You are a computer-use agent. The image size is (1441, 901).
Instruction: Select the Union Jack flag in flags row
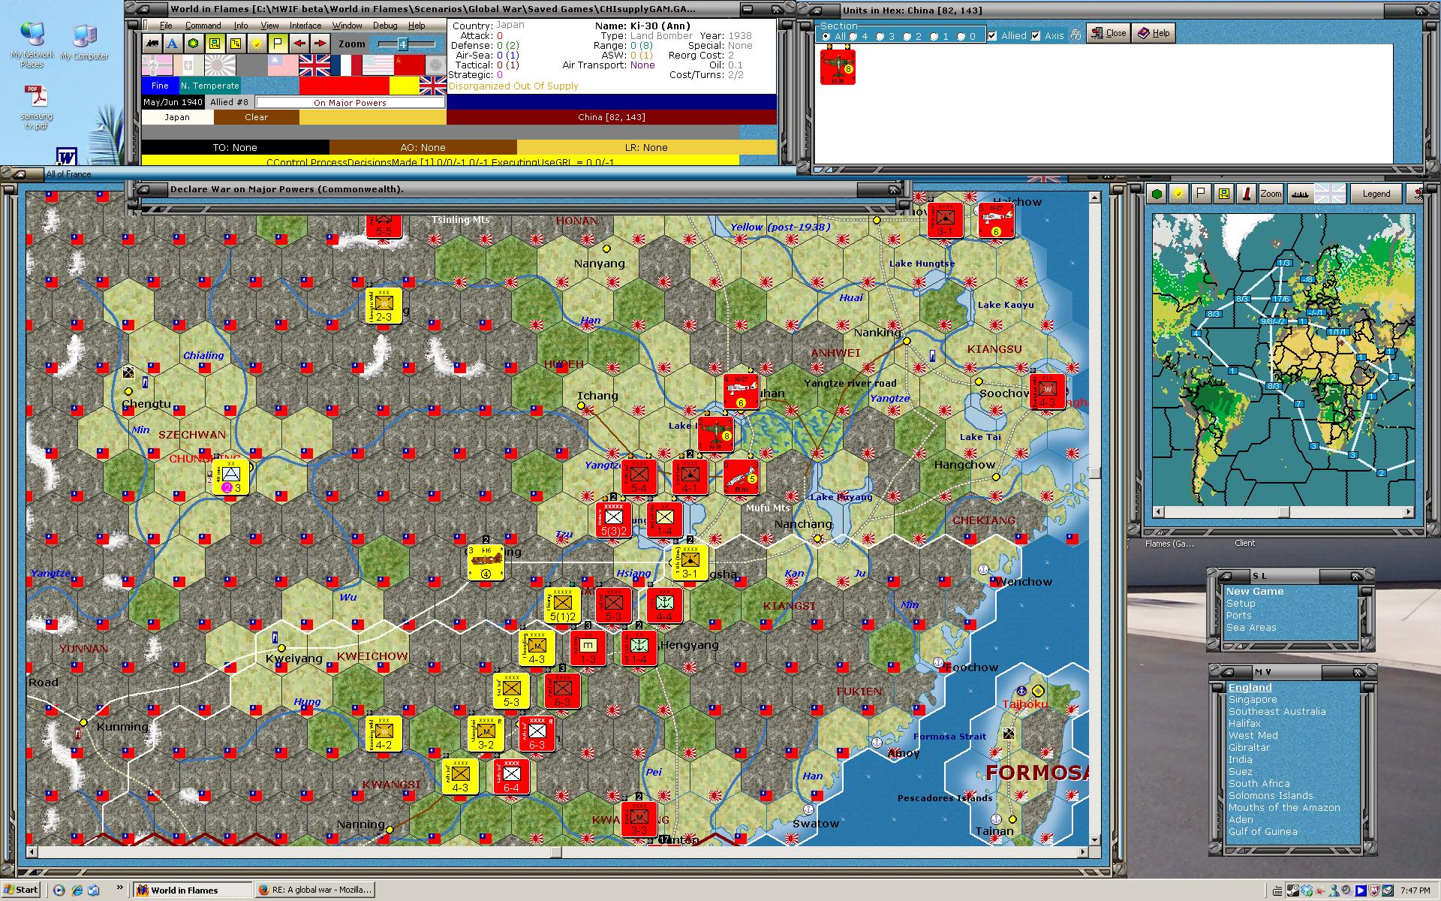click(314, 65)
